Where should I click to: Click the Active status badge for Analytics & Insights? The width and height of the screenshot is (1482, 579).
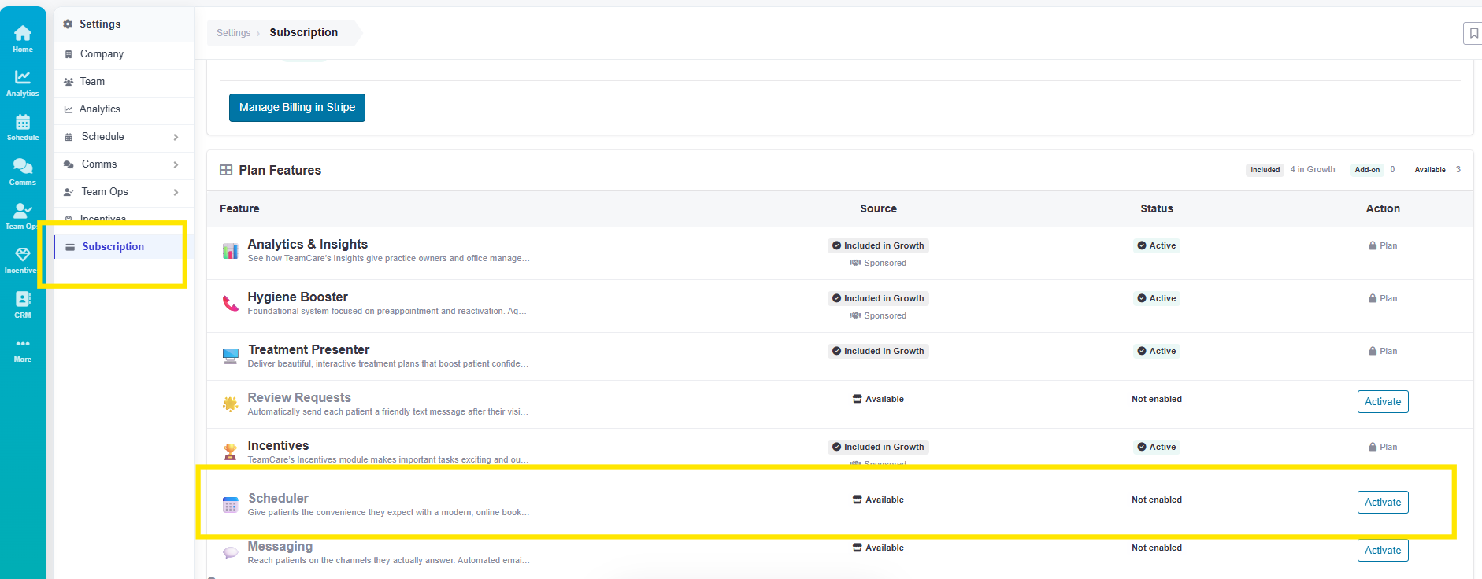point(1156,245)
